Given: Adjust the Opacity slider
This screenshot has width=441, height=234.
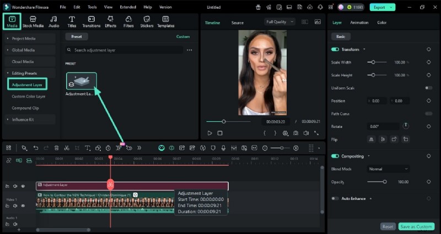Looking at the screenshot, I should click(377, 182).
